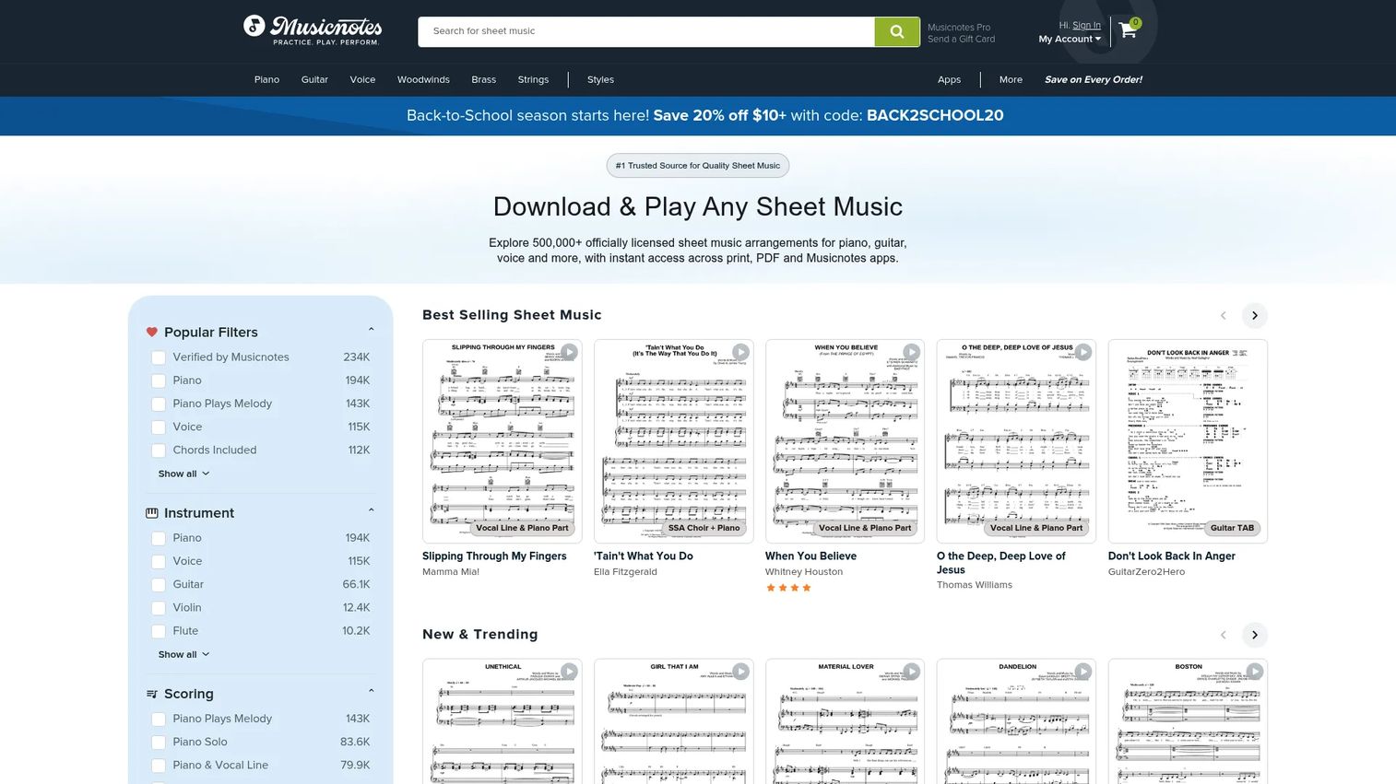Collapse the Scoring filter section
This screenshot has height=784, width=1396.
pos(371,691)
